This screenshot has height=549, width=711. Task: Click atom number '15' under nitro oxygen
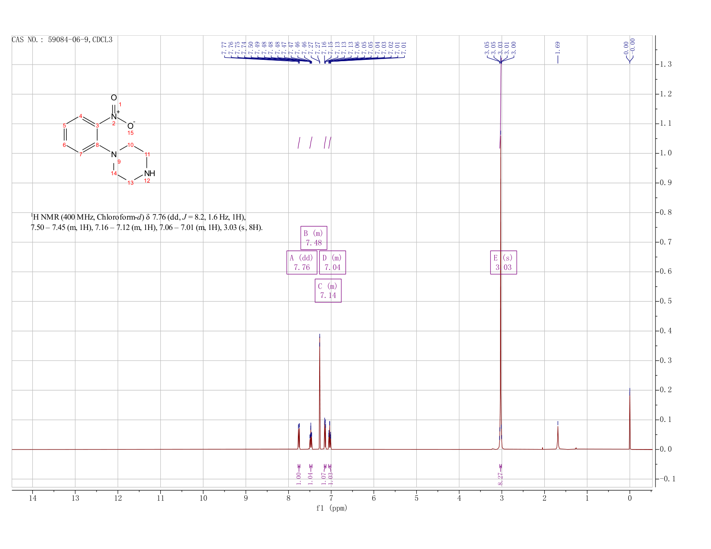(x=131, y=133)
